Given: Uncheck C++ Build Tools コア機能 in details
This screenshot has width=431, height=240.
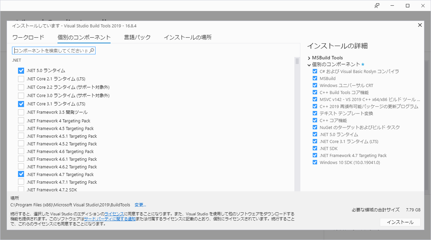Looking at the screenshot, I should [x=315, y=92].
